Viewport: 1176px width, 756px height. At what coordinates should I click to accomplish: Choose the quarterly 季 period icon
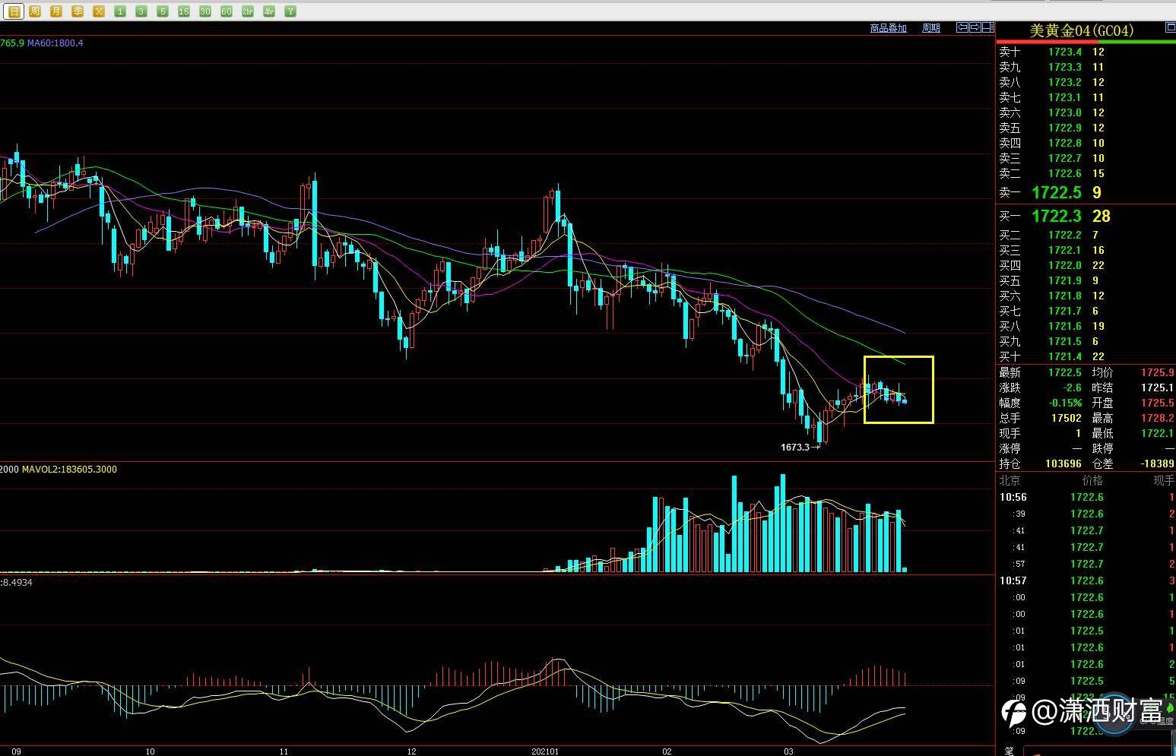coord(78,11)
